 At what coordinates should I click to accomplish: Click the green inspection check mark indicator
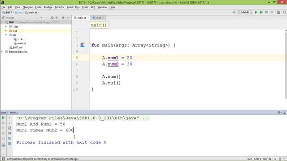click(x=286, y=30)
